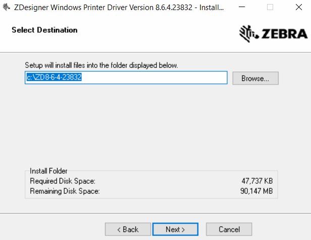This screenshot has width=311, height=240.
Task: Cancel the driver installation
Action: [x=229, y=229]
